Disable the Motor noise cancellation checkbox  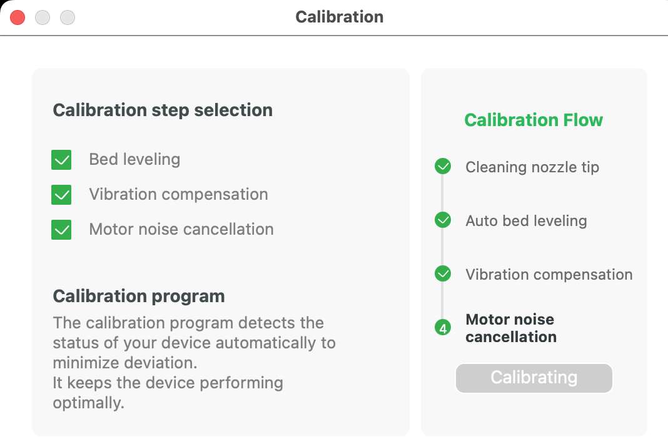[x=61, y=230]
